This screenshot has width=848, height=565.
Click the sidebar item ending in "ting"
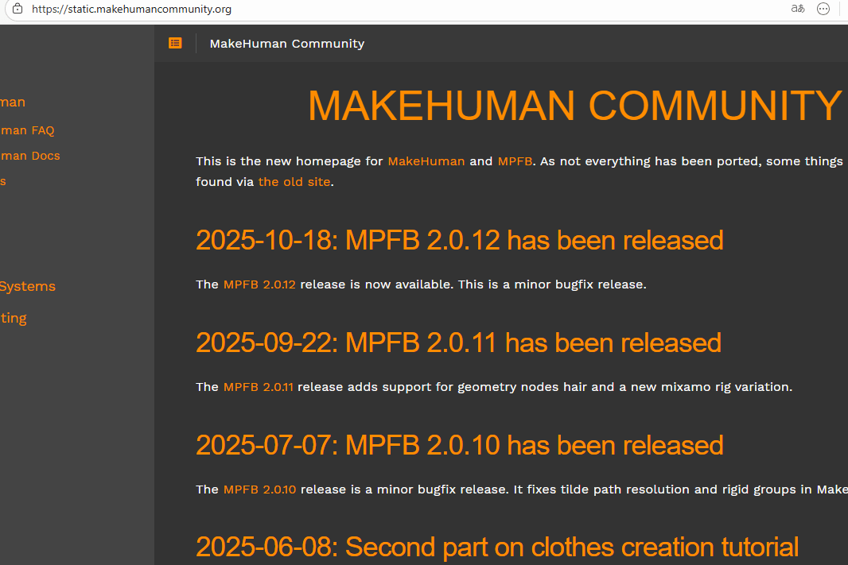14,318
